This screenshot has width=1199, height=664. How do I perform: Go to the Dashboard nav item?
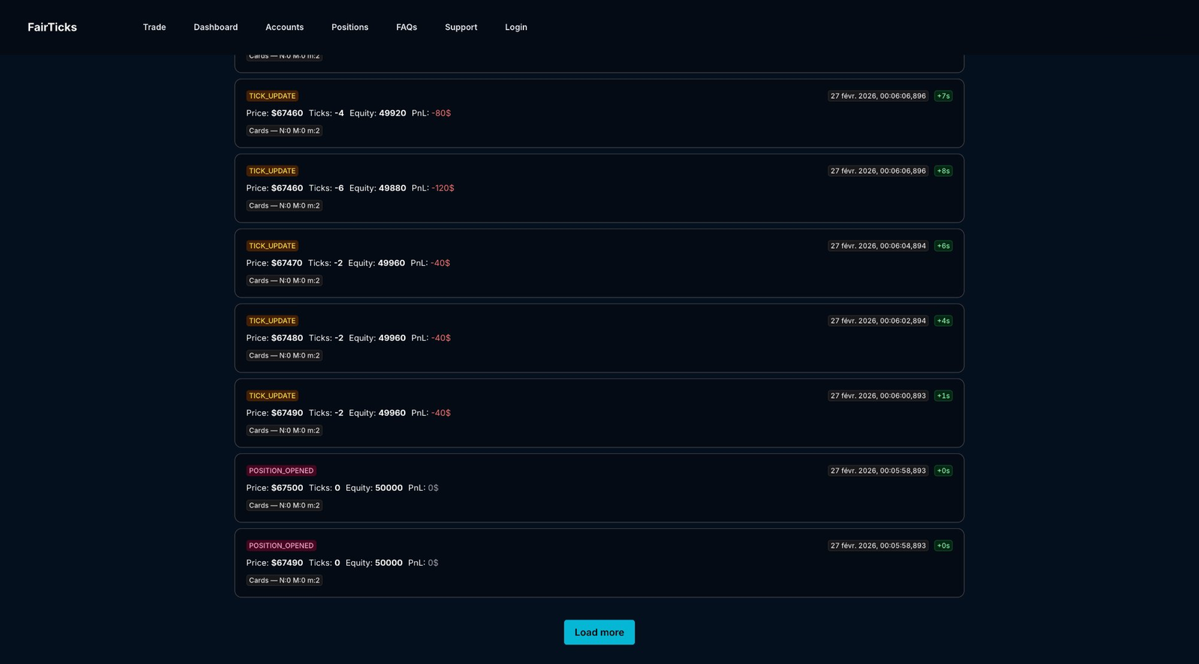215,27
